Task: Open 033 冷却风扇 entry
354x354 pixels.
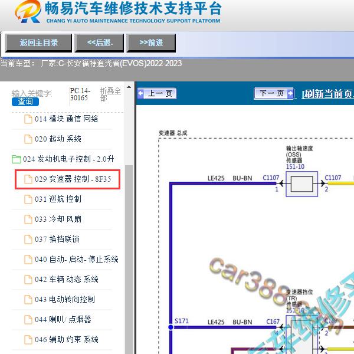Action: [x=58, y=219]
